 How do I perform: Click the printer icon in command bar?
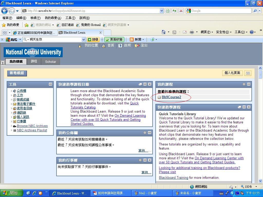(x=192, y=32)
